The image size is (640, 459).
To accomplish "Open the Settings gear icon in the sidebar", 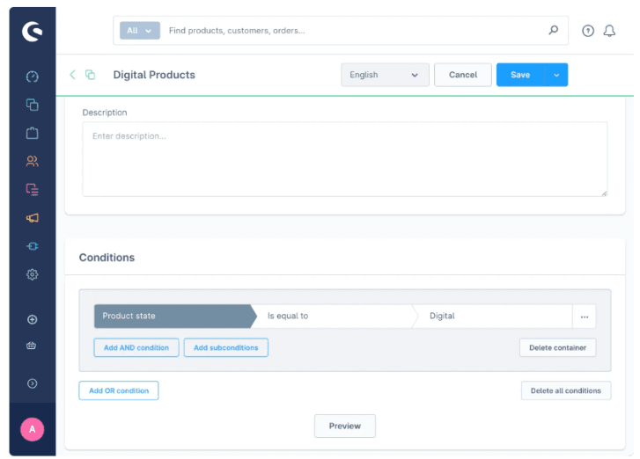I will pos(33,274).
